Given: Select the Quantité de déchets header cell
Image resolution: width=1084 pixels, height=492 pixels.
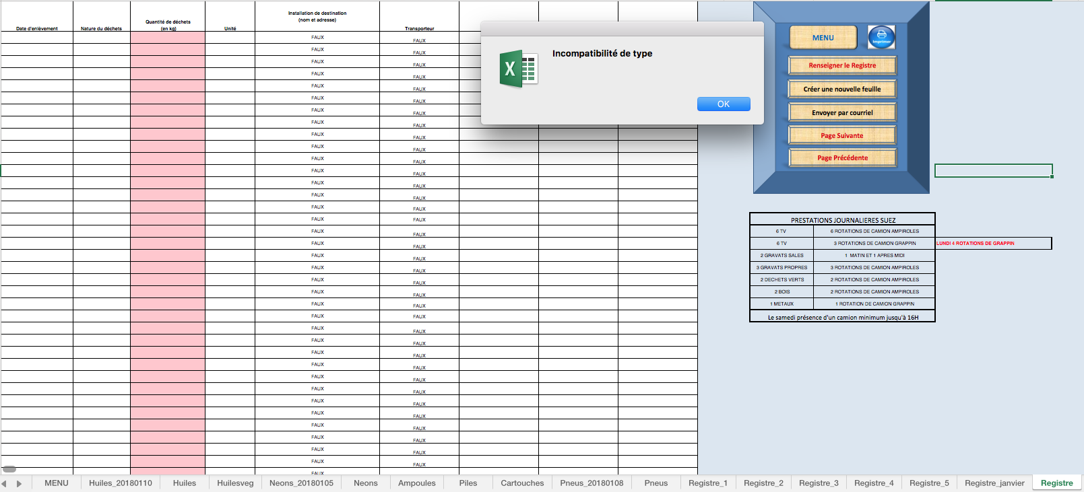Looking at the screenshot, I should tap(168, 16).
